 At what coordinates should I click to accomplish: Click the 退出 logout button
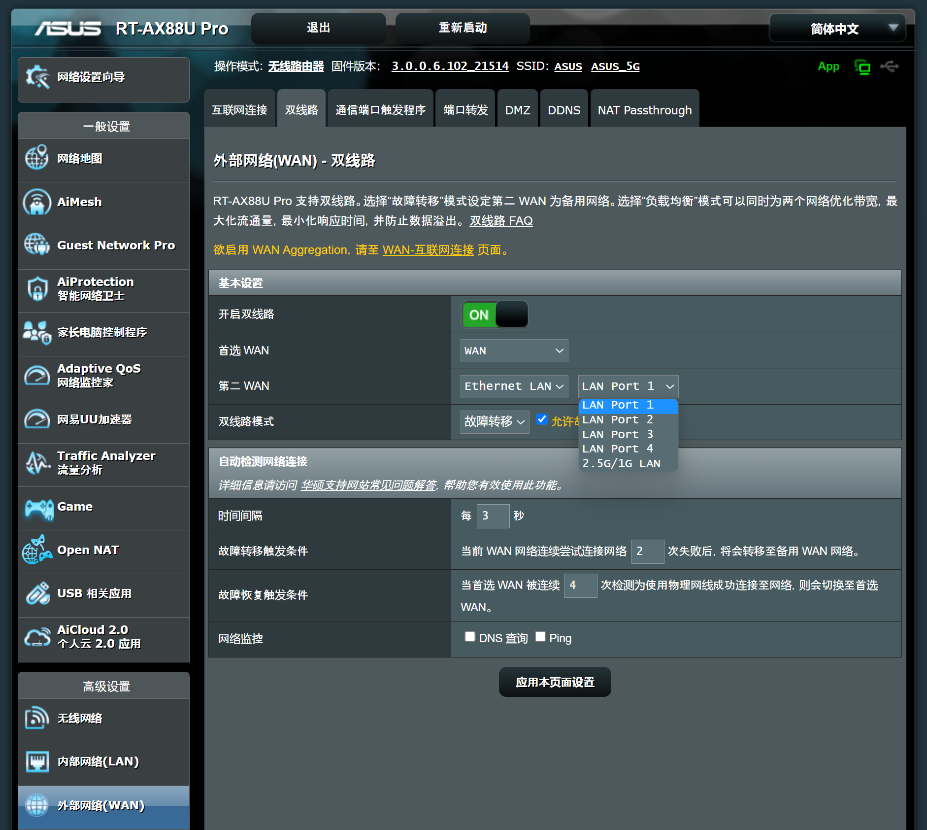pos(319,28)
